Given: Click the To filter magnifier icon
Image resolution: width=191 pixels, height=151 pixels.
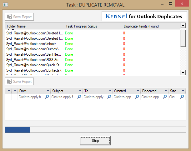Looking at the screenshot, I should (109, 97).
